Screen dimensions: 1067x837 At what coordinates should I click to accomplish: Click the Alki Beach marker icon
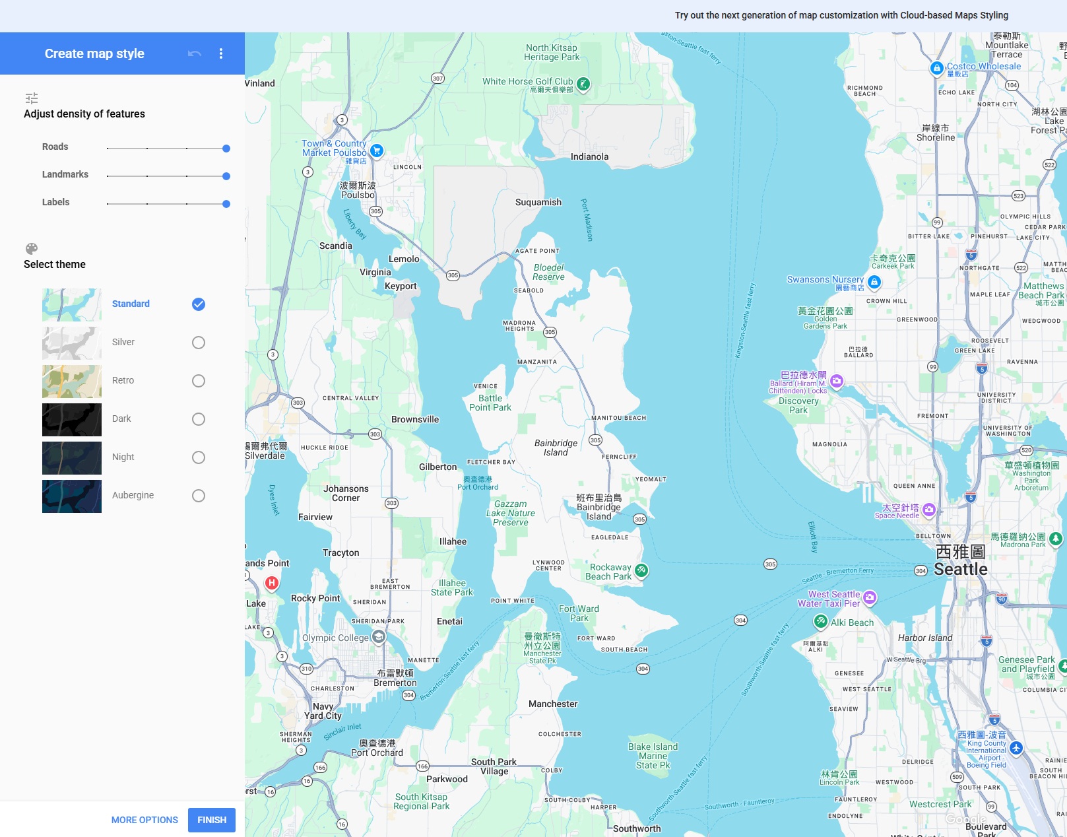(820, 621)
